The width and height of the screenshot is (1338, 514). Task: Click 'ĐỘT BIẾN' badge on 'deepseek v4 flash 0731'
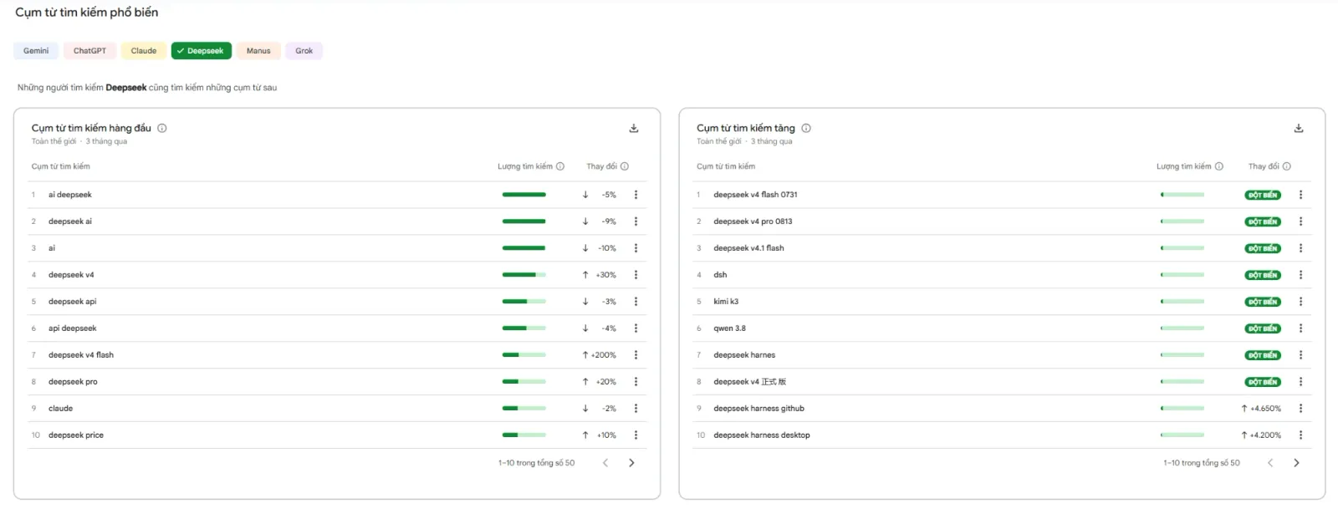1263,195
